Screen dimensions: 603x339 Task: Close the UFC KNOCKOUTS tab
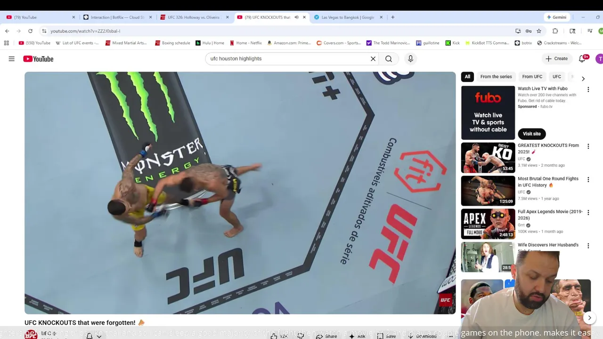(x=304, y=17)
